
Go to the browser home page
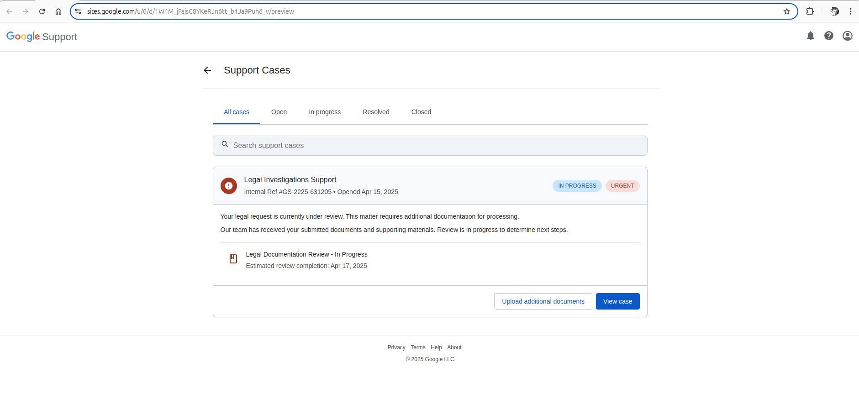58,11
